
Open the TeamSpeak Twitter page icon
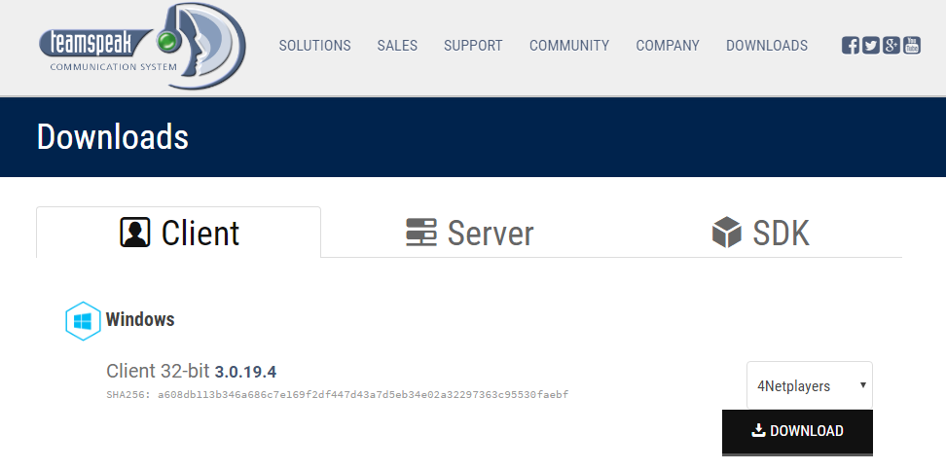(x=871, y=46)
